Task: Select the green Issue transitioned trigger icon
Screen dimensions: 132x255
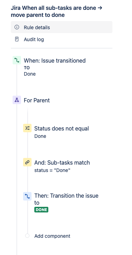Action: coord(17,60)
